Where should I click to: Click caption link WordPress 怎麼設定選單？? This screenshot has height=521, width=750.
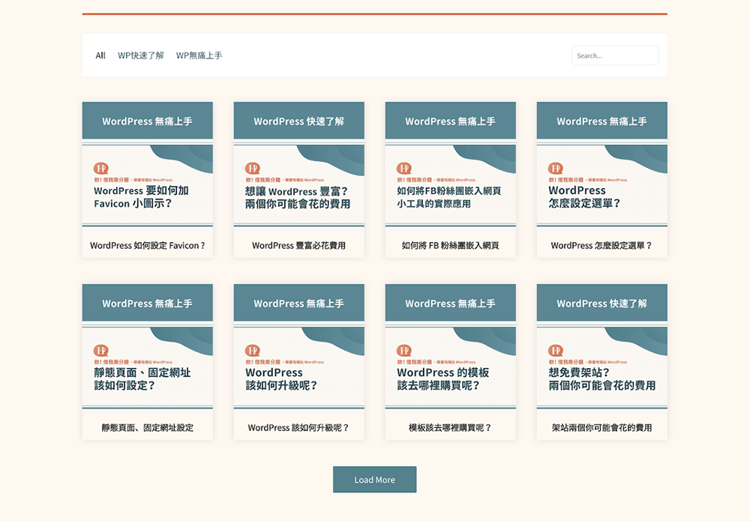(x=601, y=246)
